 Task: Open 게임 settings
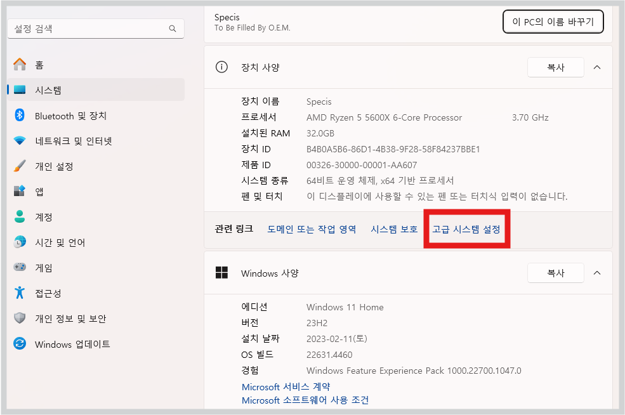(x=96, y=268)
